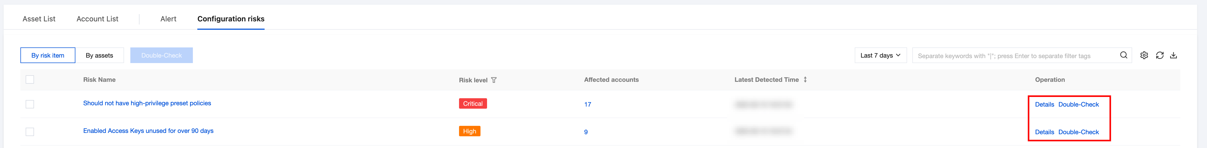View the 17 affected accounts
The width and height of the screenshot is (1207, 148).
[588, 104]
